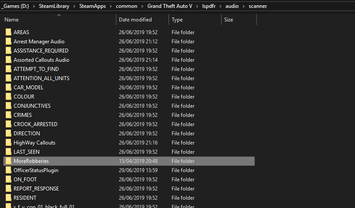355x208 pixels.
Task: Select ASSISTANCE_REQUIRED folder name
Action: [x=41, y=51]
